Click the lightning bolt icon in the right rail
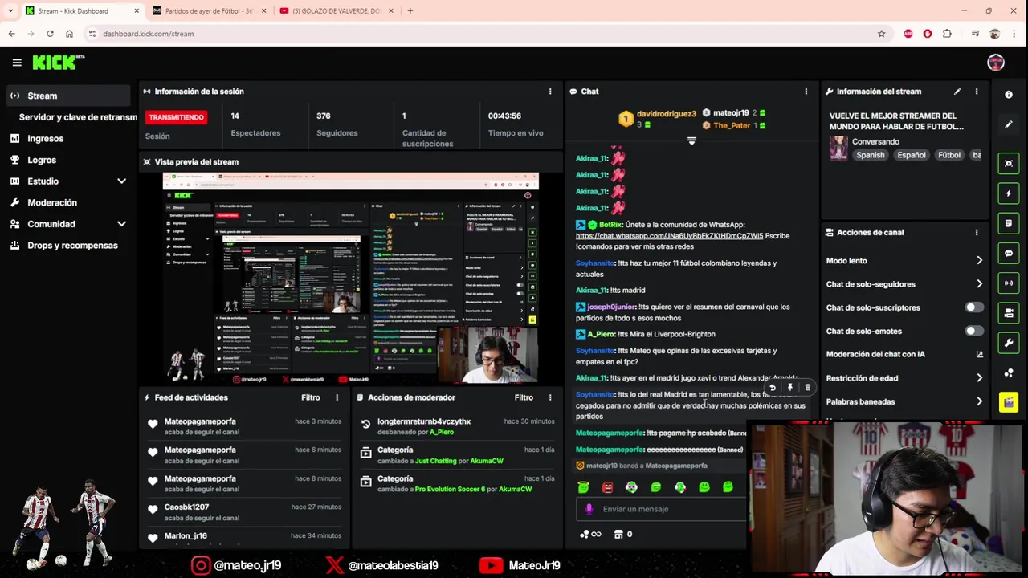Screen dimensions: 1028x578 click(x=1009, y=193)
